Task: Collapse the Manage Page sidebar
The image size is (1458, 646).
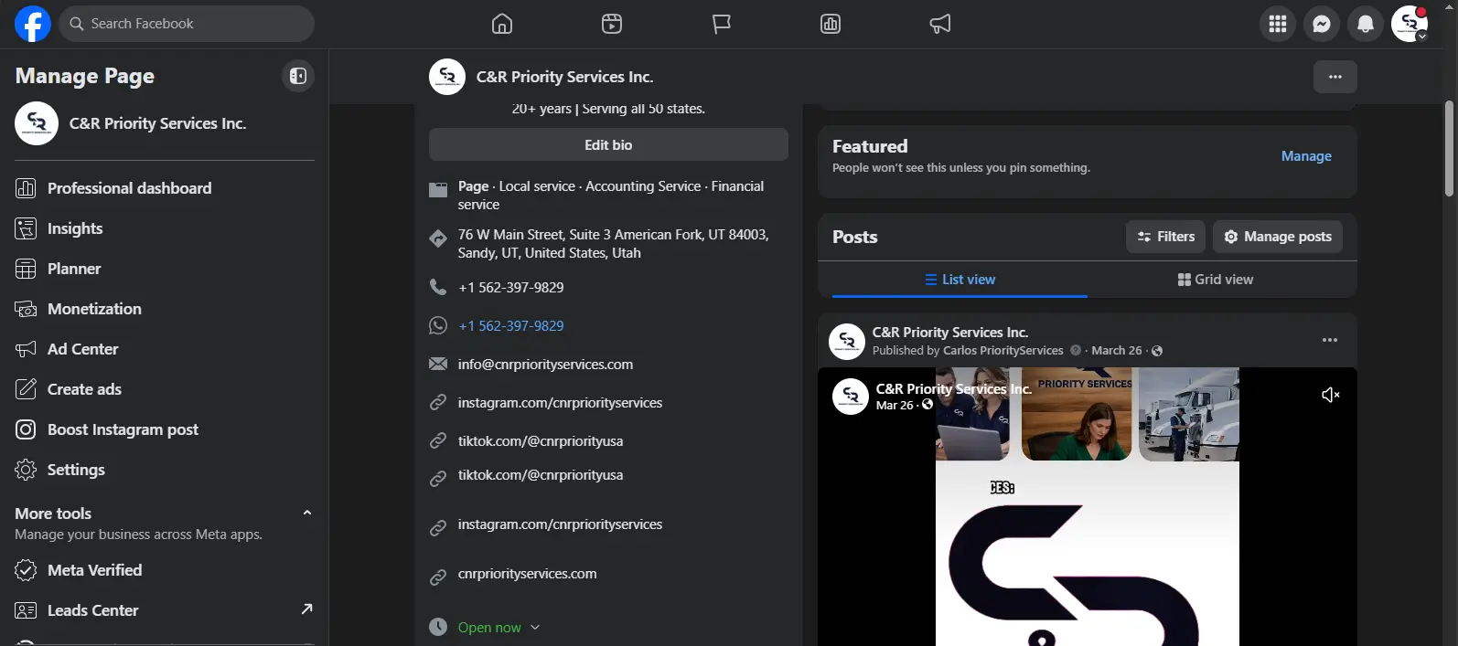Action: coord(298,76)
